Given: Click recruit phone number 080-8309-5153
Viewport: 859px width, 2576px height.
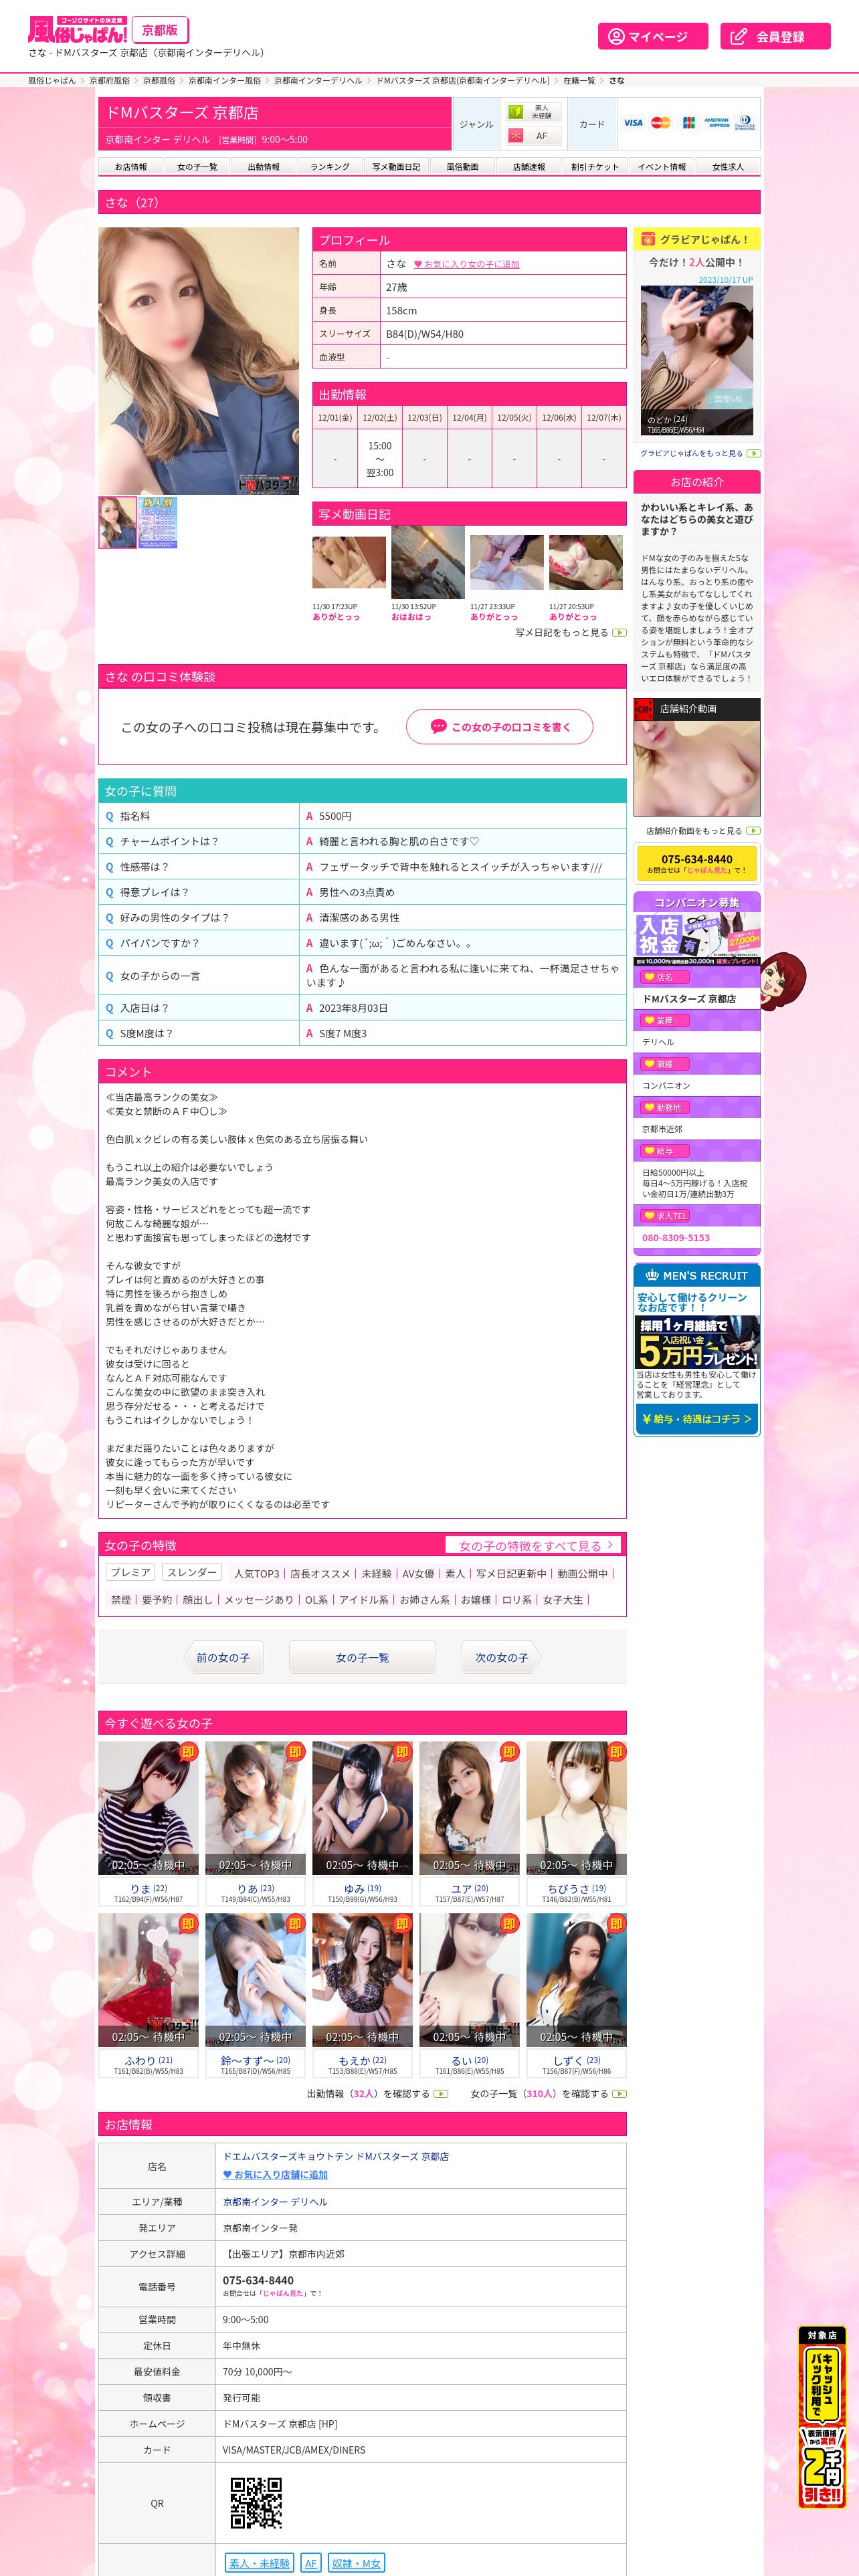Looking at the screenshot, I should point(676,1238).
